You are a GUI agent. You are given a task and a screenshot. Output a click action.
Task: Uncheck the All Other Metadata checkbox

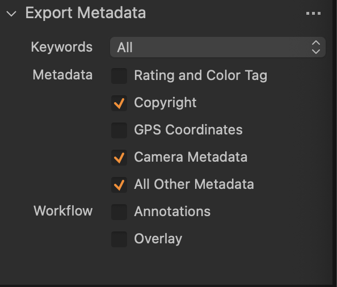coord(119,185)
